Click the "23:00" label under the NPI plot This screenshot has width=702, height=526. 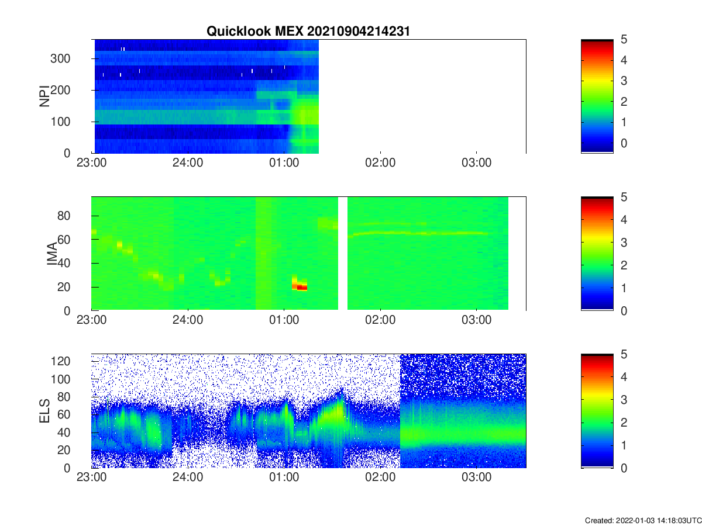(x=92, y=162)
